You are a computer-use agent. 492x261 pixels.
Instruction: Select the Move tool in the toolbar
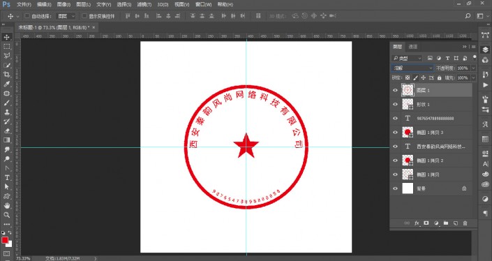pyautogui.click(x=6, y=37)
